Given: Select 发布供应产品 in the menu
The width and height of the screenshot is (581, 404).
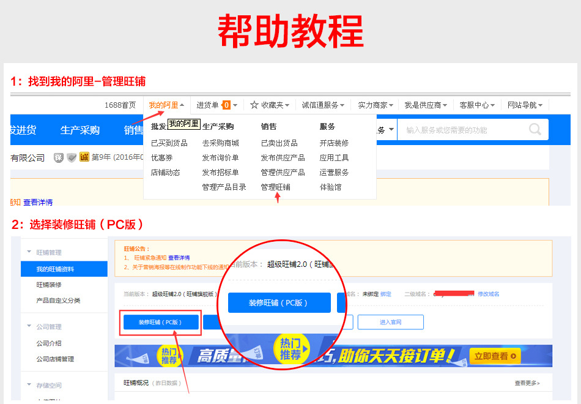Looking at the screenshot, I should click(x=283, y=158).
